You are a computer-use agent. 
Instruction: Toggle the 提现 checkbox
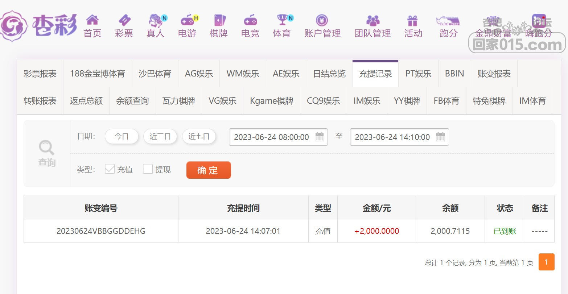(148, 169)
